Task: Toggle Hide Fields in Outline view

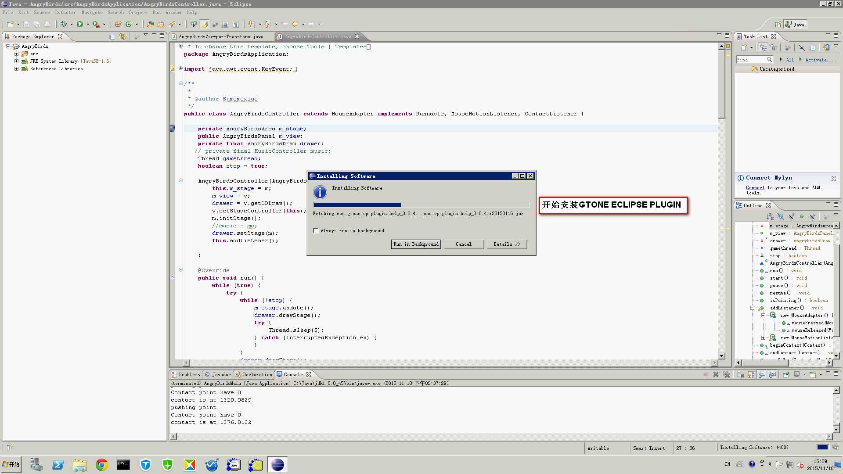Action: pos(781,216)
